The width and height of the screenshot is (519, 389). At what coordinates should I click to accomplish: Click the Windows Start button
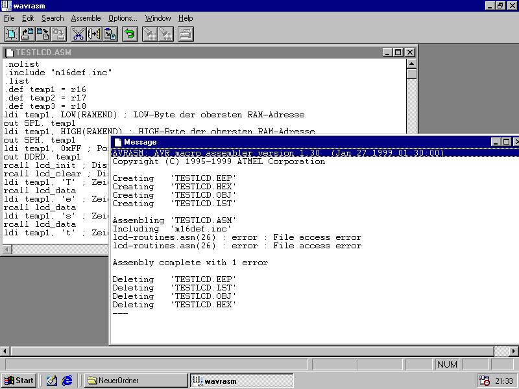(19, 381)
